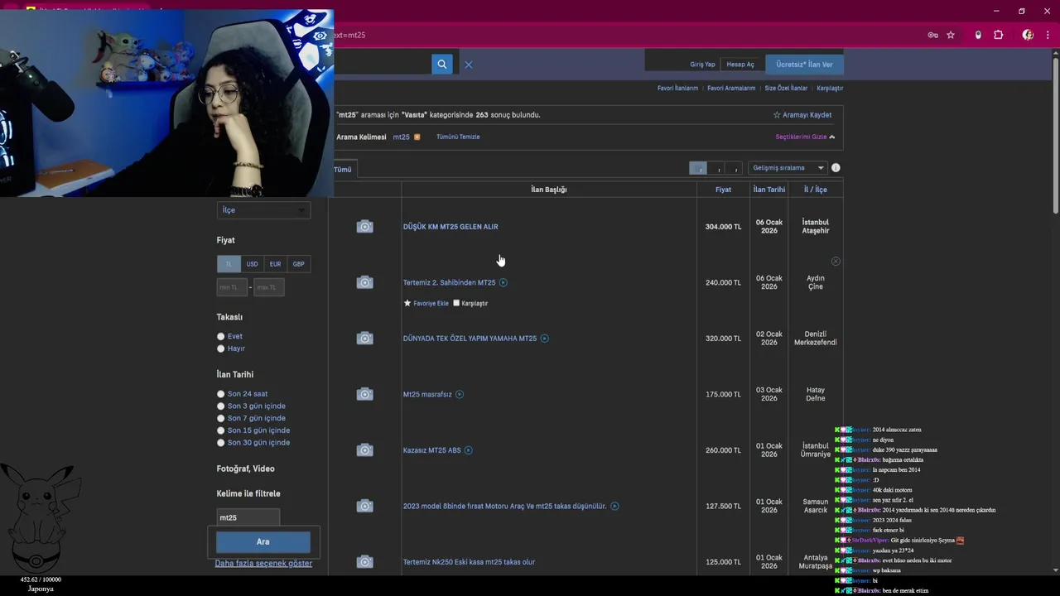1060x596 pixels.
Task: Choose Son 15 gün içinde date filter
Action: pyautogui.click(x=220, y=430)
